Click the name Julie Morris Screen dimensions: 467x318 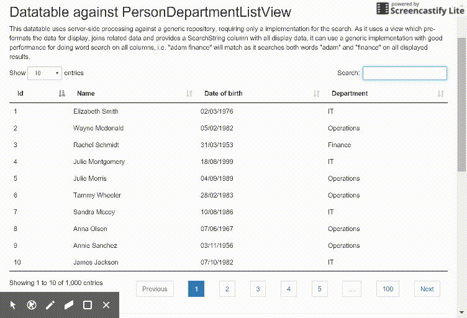click(90, 178)
